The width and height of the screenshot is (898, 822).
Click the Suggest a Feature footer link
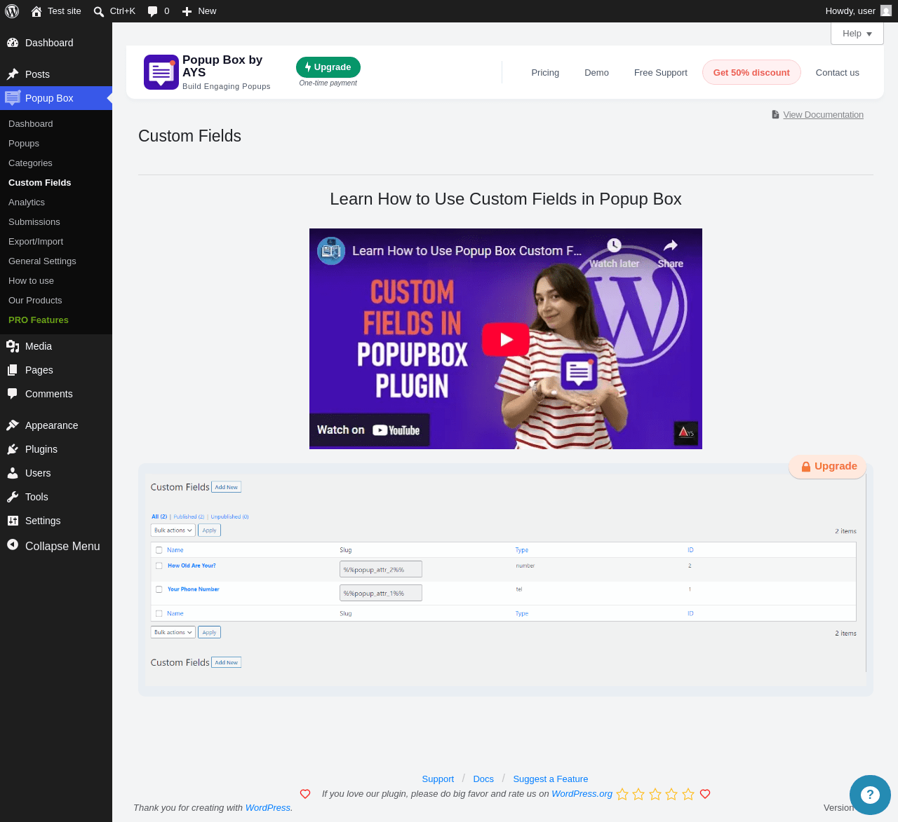pos(551,779)
